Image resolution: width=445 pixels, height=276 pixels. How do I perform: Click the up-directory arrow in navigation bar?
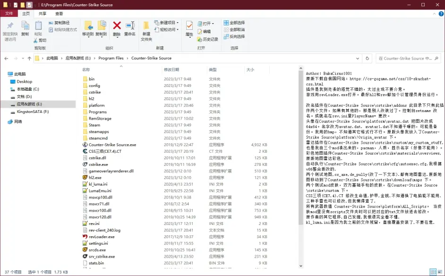pos(29,58)
